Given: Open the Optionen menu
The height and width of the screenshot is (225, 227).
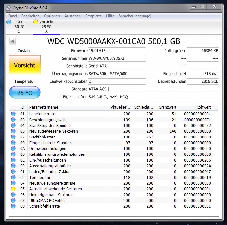Looking at the screenshot, I should point(52,16).
